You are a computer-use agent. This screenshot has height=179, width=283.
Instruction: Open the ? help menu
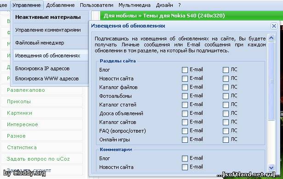click(x=179, y=5)
